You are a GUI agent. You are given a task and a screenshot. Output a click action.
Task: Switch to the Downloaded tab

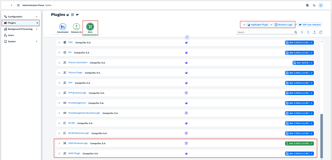point(63,28)
